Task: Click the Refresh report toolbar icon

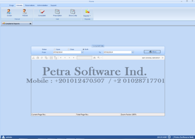Action: point(42,58)
